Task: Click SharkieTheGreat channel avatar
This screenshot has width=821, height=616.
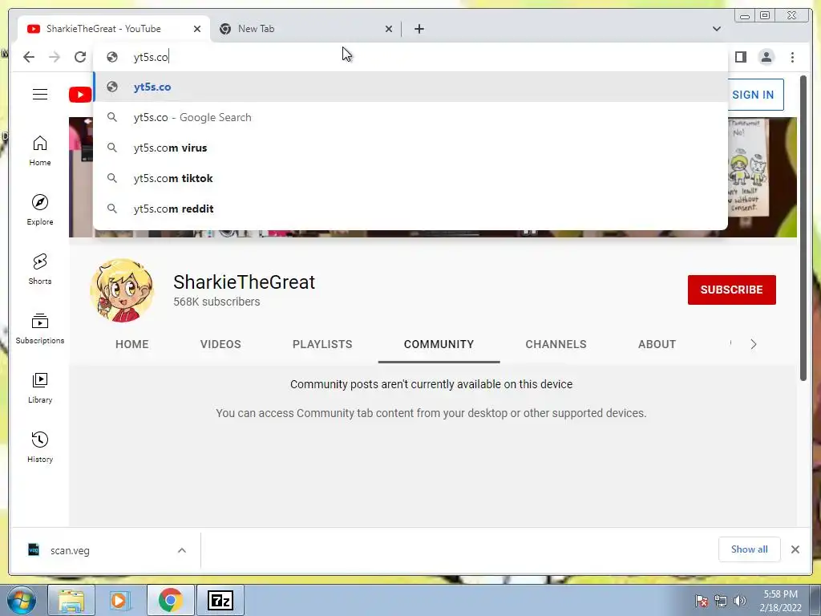Action: 122,290
